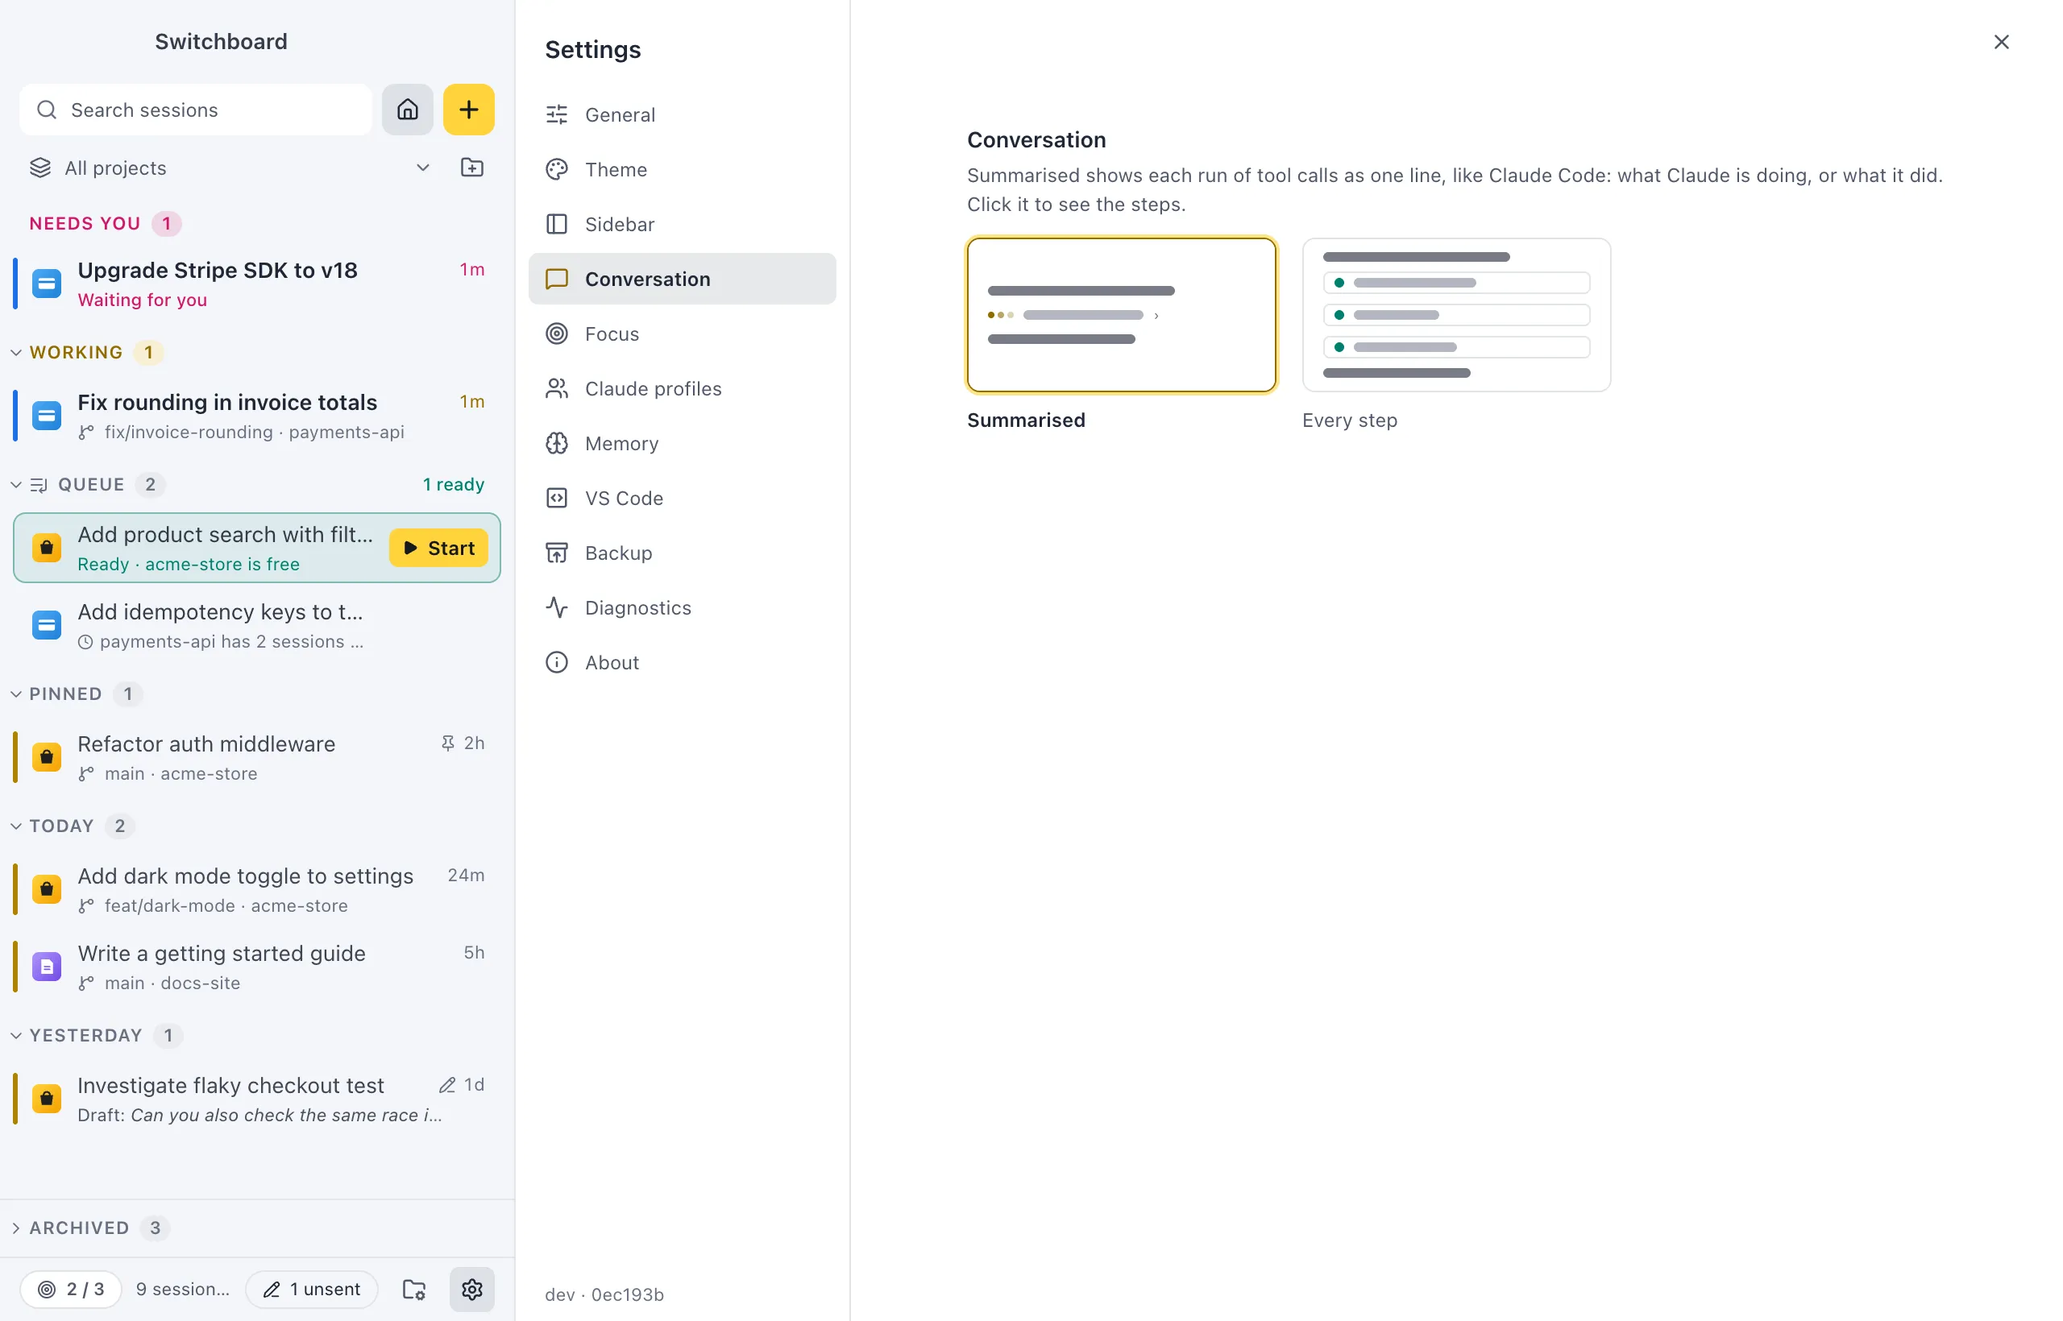Click the home icon button
Viewport: 2063px width, 1321px height.
tap(408, 110)
